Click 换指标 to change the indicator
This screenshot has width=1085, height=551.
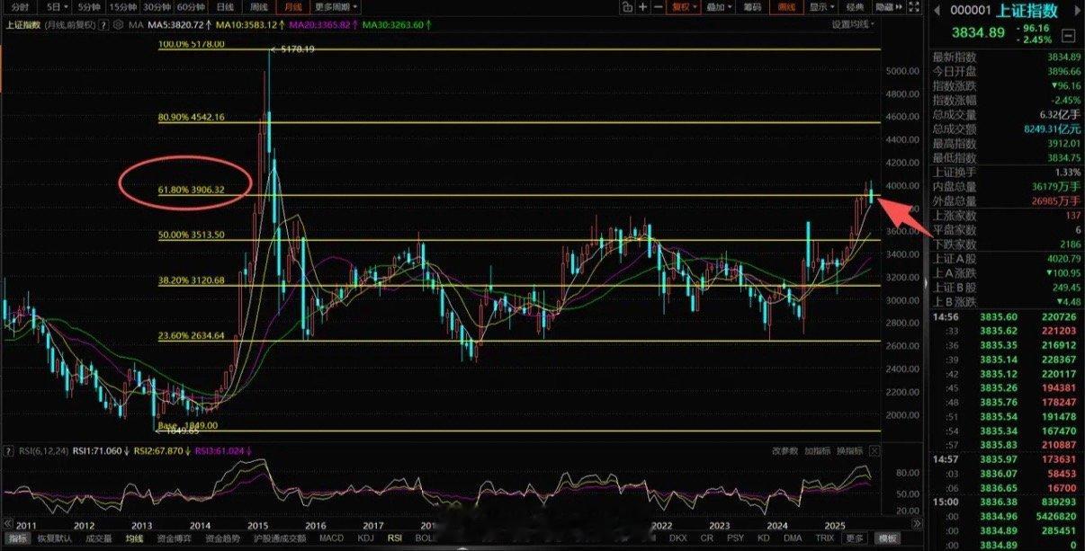tap(850, 450)
